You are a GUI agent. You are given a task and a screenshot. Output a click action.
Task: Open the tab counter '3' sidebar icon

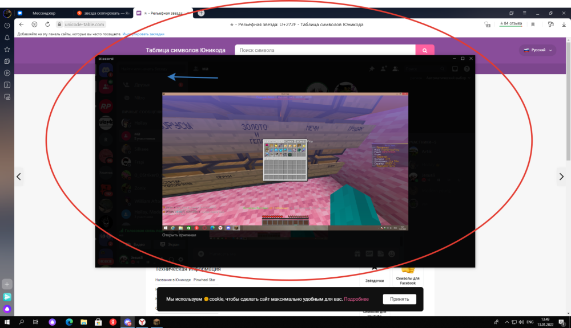pos(7,85)
